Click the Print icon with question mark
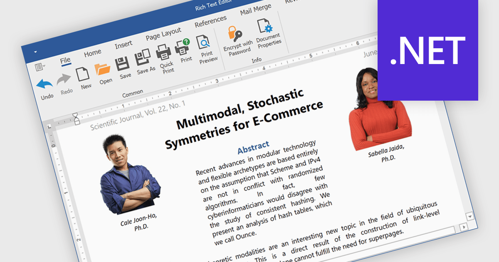Image resolution: width=499 pixels, height=262 pixels. 183,47
